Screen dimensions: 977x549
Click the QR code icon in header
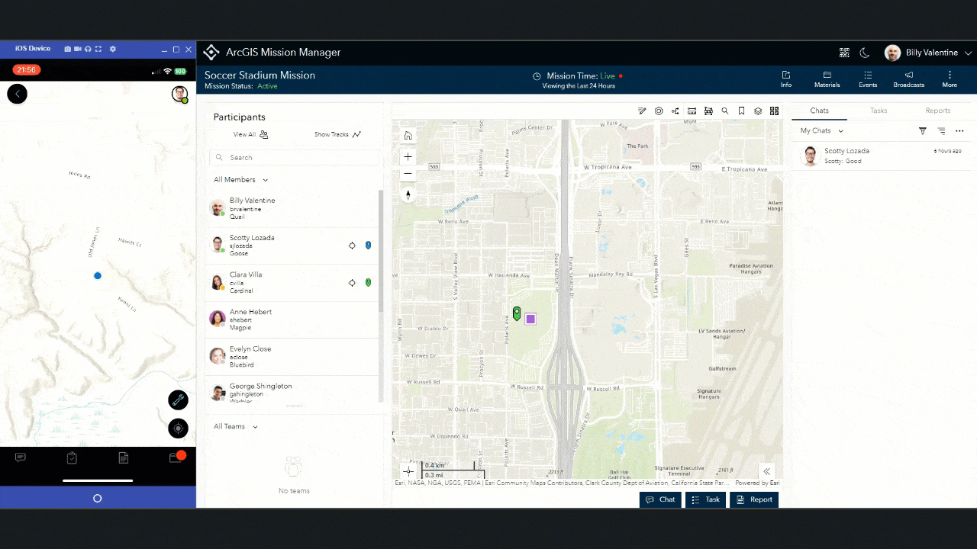coord(844,53)
